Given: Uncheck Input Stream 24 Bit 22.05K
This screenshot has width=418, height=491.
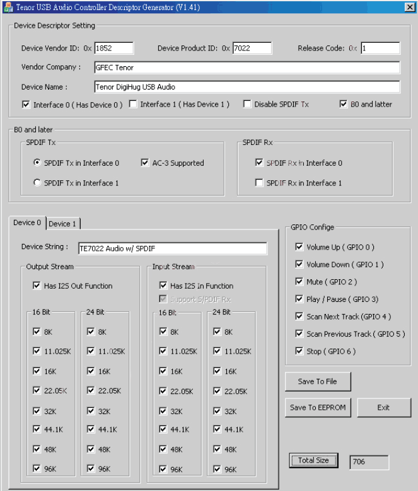Looking at the screenshot, I should [217, 391].
